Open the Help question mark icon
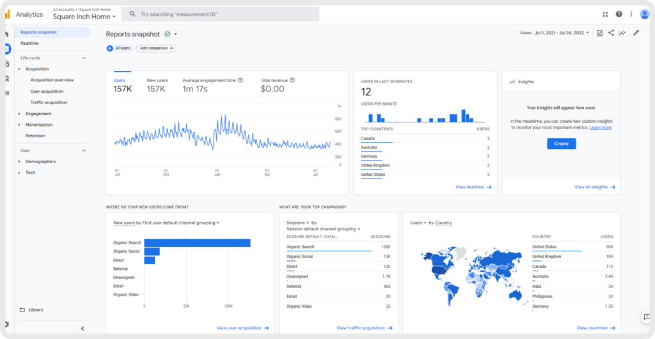Screen dimensions: 655x339 point(619,14)
